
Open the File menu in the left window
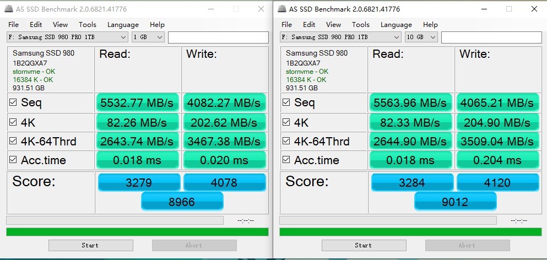[x=13, y=24]
